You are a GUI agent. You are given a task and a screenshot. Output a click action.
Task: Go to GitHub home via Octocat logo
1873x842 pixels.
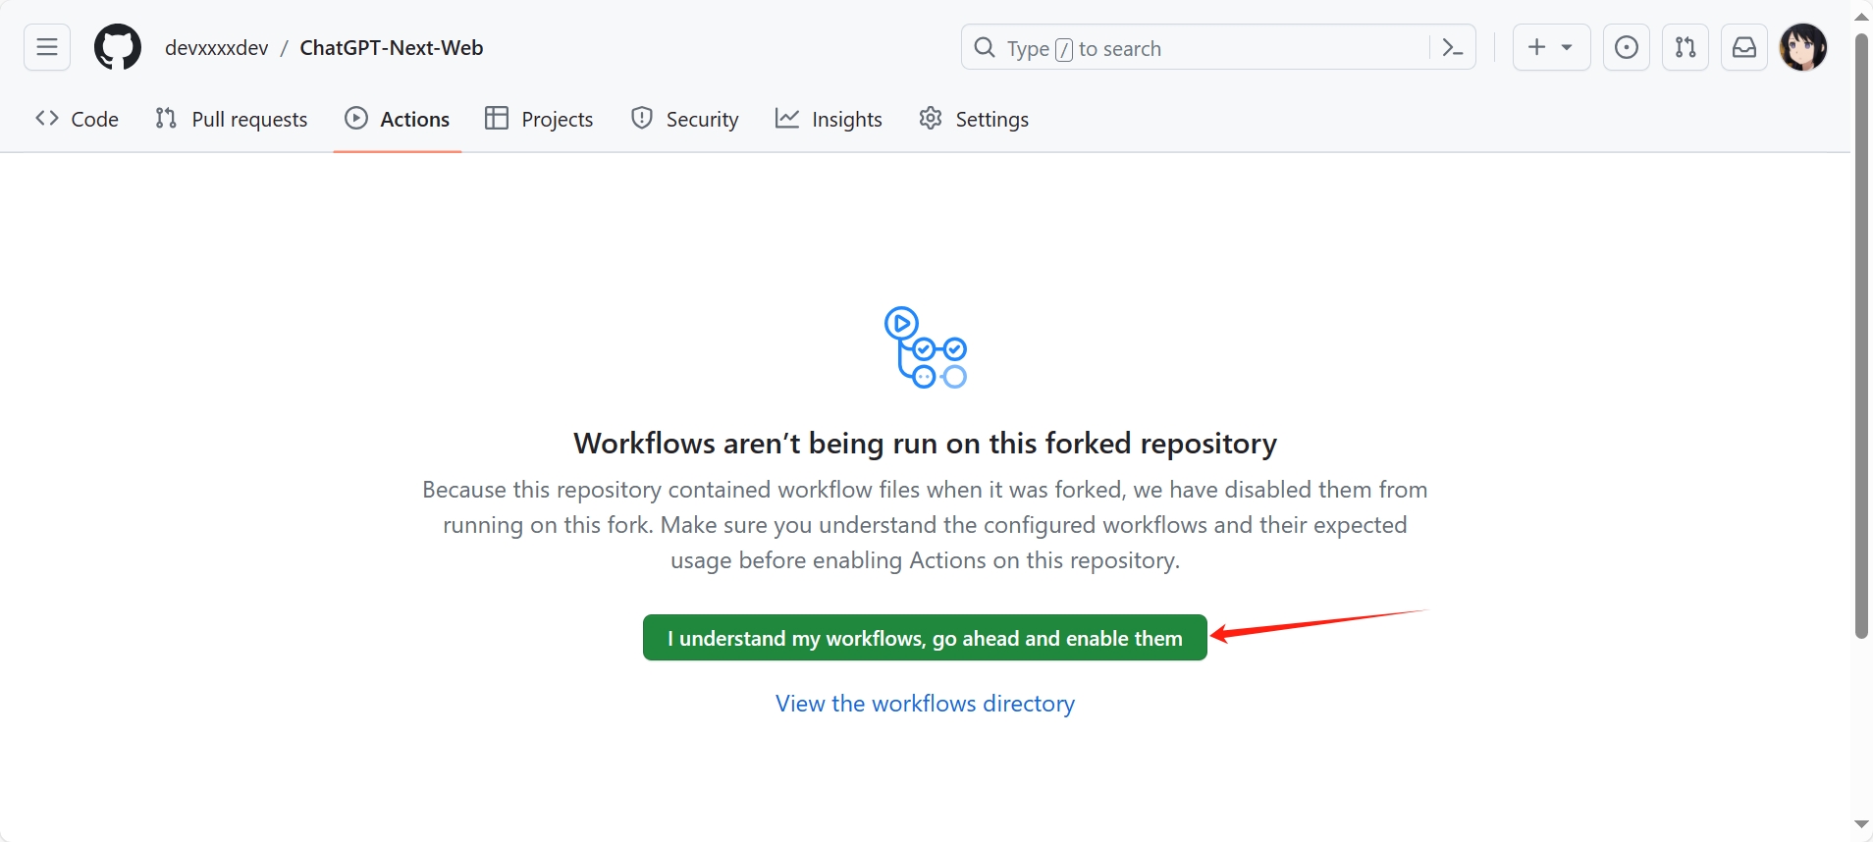pyautogui.click(x=118, y=47)
